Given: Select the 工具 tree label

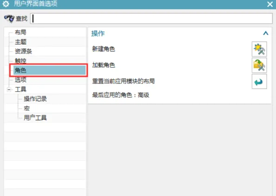Looking at the screenshot, I should point(20,89).
